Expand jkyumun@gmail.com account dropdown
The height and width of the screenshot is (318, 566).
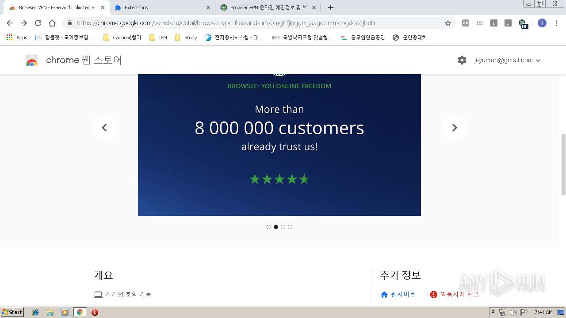click(x=508, y=61)
